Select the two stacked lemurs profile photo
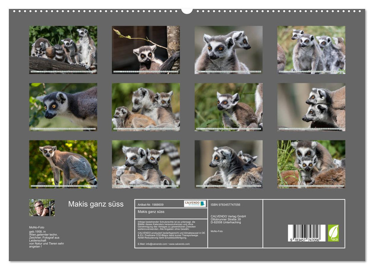This screenshot has width=374, height=270. pos(311,107)
